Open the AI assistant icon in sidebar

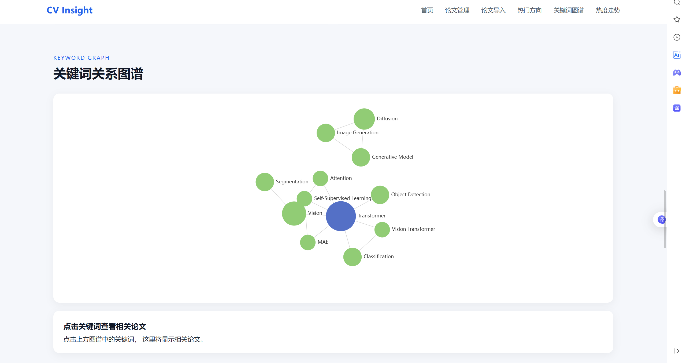point(677,55)
